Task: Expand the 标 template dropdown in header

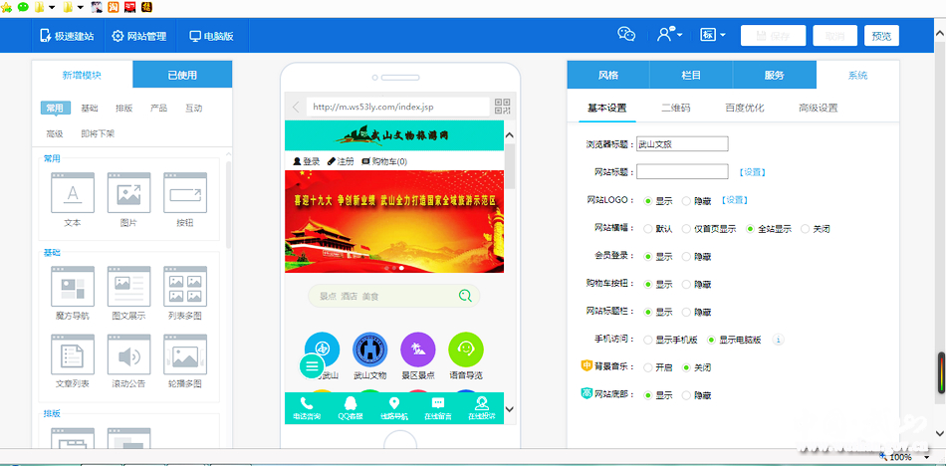Action: pos(713,35)
